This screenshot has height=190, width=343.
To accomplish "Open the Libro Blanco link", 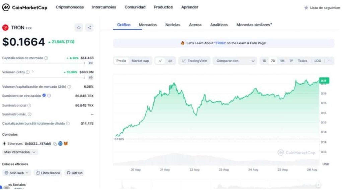I will (48, 173).
